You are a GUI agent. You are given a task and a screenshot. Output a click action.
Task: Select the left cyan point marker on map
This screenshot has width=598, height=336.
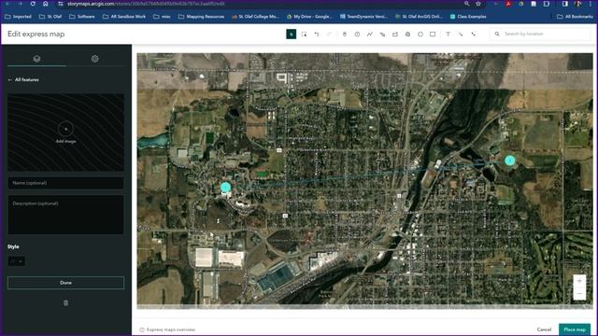tap(226, 187)
